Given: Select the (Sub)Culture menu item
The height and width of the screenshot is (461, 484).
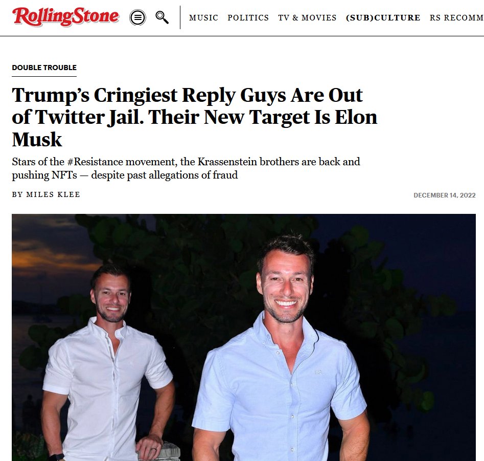Looking at the screenshot, I should pyautogui.click(x=383, y=17).
